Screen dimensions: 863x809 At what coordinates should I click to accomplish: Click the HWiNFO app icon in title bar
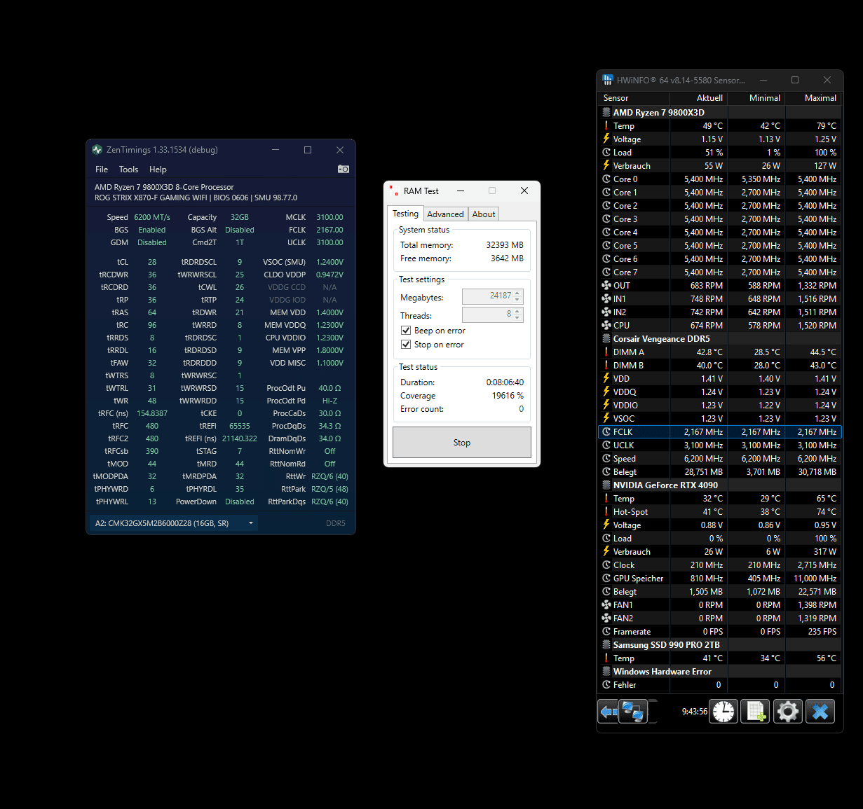(x=607, y=80)
